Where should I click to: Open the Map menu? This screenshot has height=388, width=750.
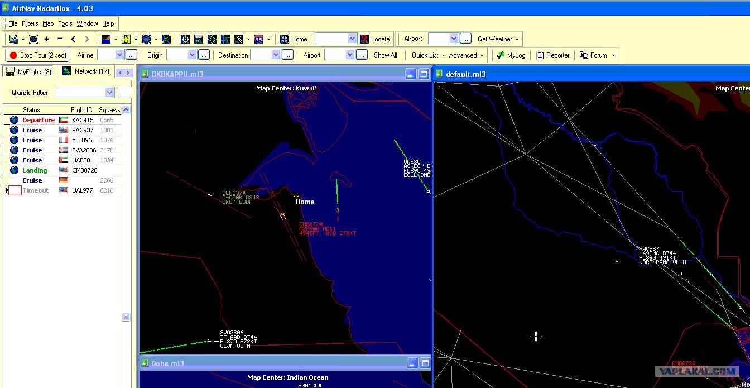point(48,23)
